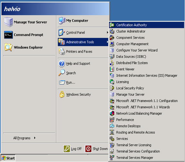The image size is (185, 162).
Task: Expand the Administrative Tools submenu arrow
Action: (107, 42)
